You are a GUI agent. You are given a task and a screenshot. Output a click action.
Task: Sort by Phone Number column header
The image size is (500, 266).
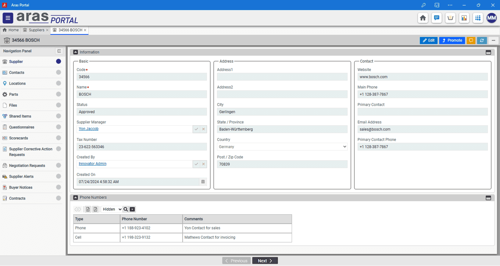click(x=151, y=219)
